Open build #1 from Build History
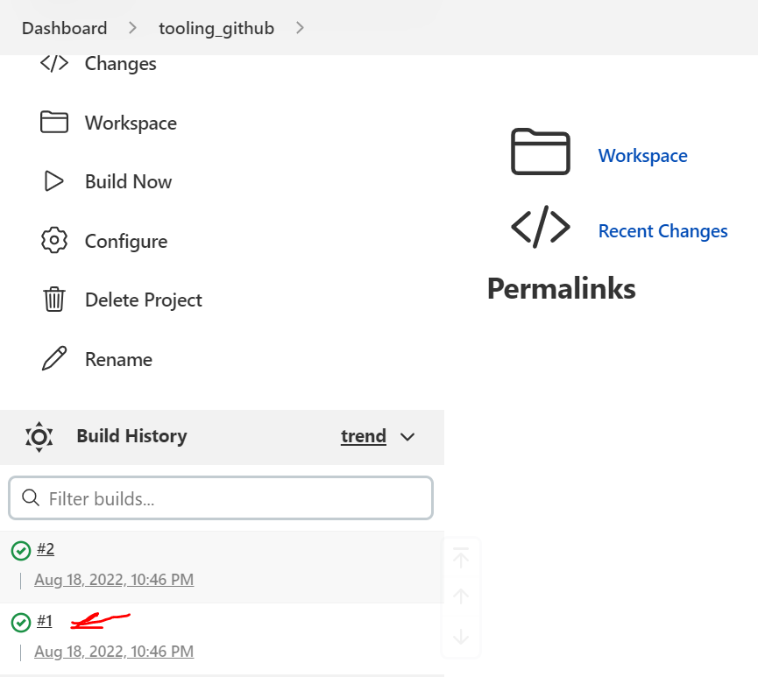The height and width of the screenshot is (677, 758). [x=46, y=621]
